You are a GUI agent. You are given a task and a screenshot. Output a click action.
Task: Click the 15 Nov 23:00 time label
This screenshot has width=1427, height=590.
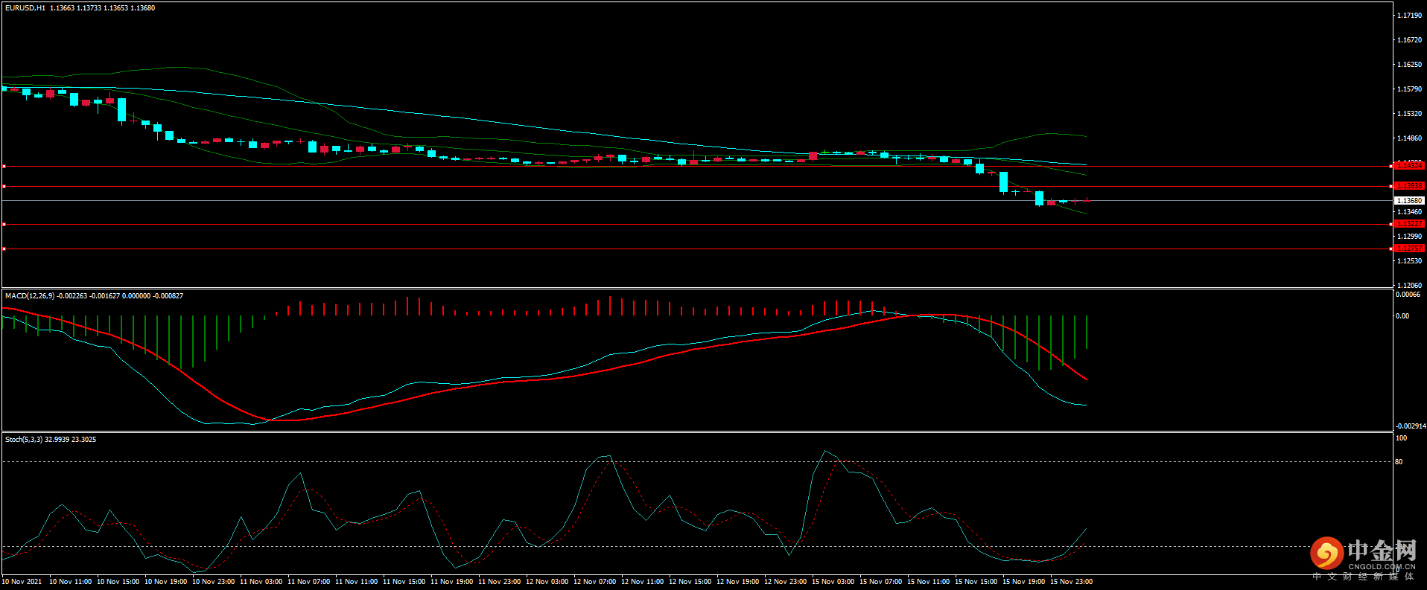point(1071,582)
